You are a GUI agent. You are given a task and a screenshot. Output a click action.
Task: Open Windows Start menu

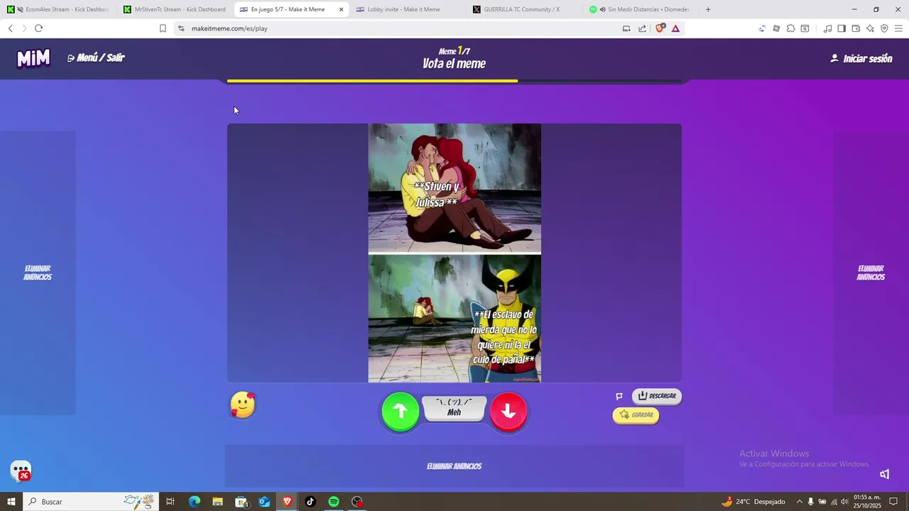click(x=11, y=502)
